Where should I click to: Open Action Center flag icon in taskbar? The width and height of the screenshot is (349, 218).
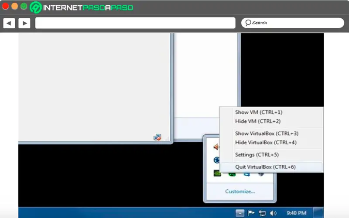(x=251, y=213)
